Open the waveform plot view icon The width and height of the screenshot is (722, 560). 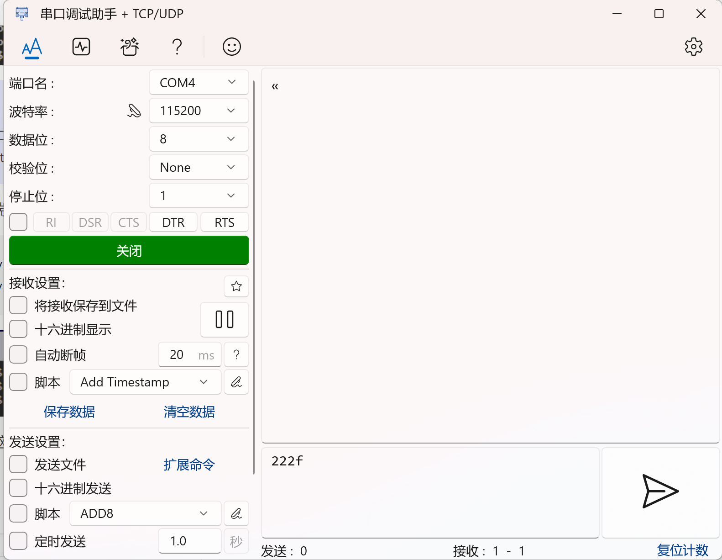tap(81, 47)
